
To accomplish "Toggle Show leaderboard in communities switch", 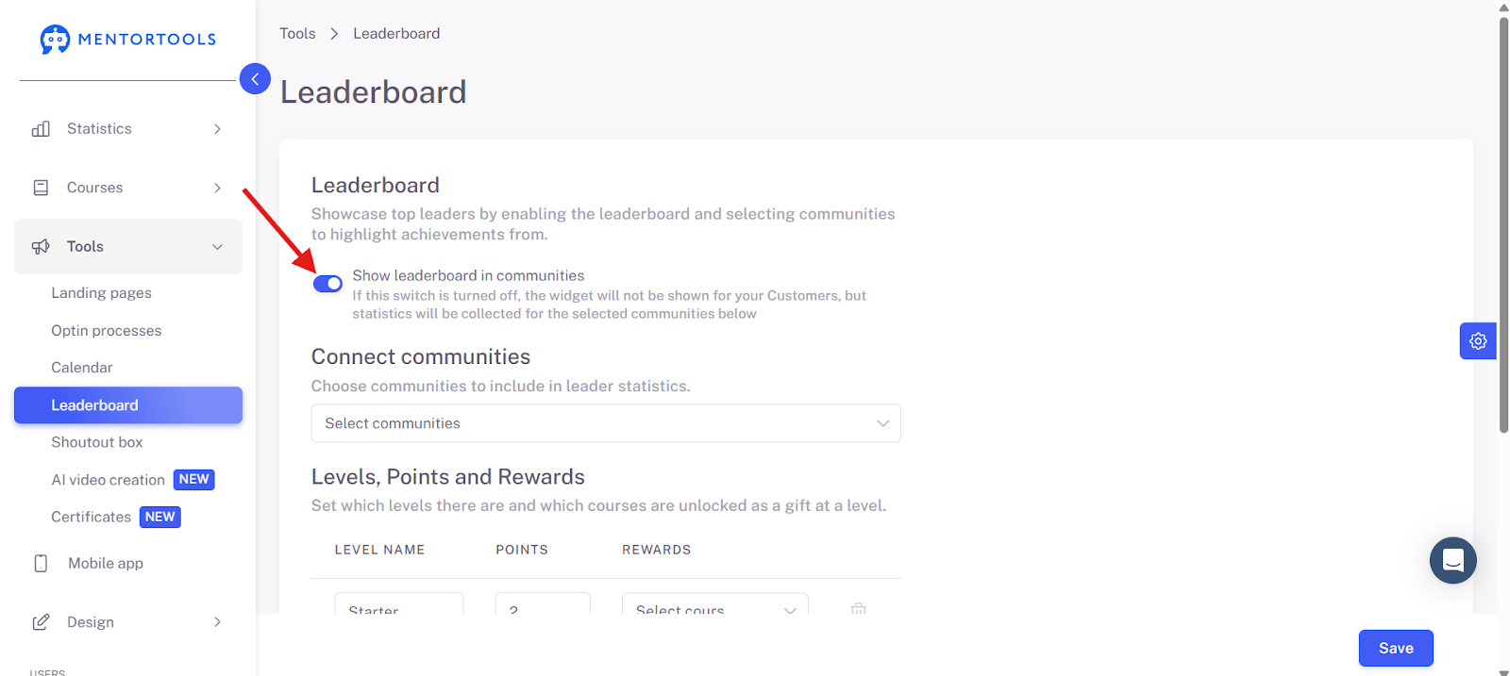I will pos(327,284).
